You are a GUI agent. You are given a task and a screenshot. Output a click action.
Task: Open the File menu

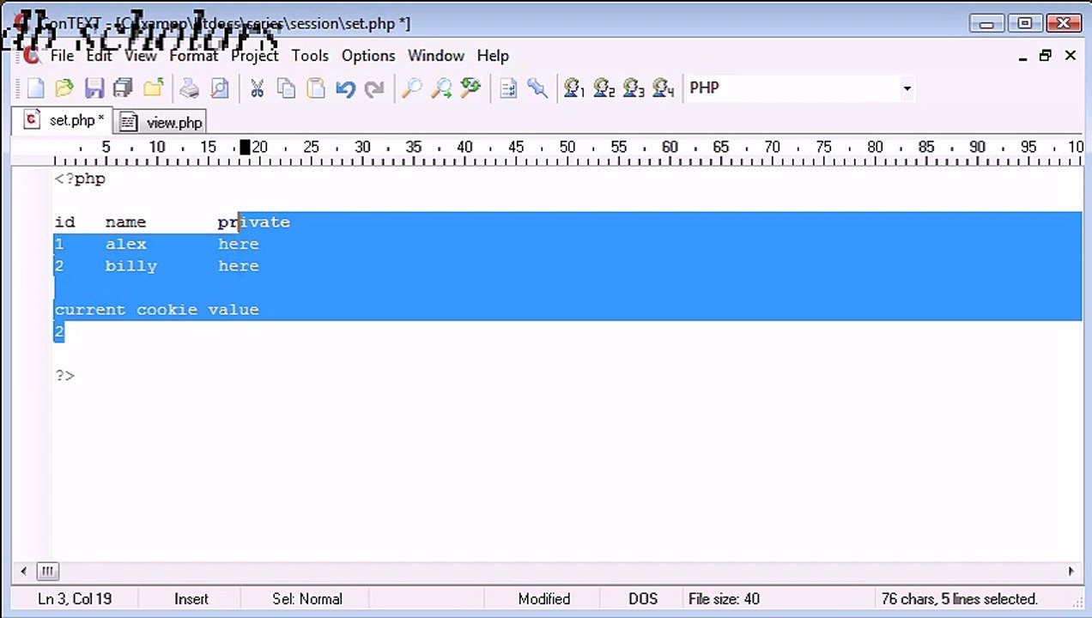pos(62,55)
